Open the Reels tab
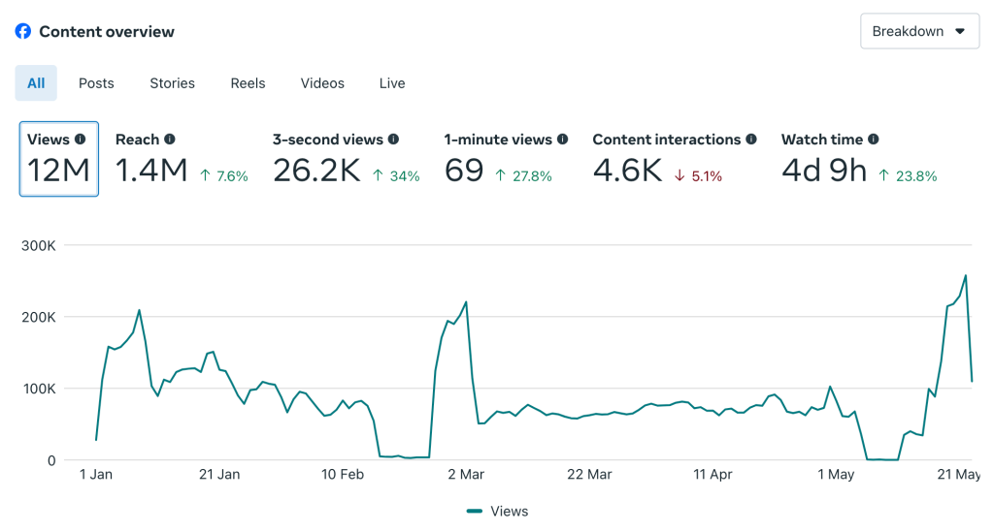 (x=248, y=83)
